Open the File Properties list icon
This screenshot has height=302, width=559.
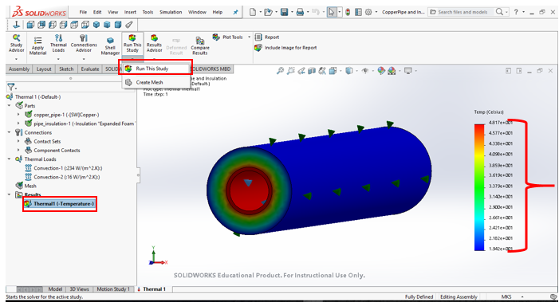click(x=358, y=12)
